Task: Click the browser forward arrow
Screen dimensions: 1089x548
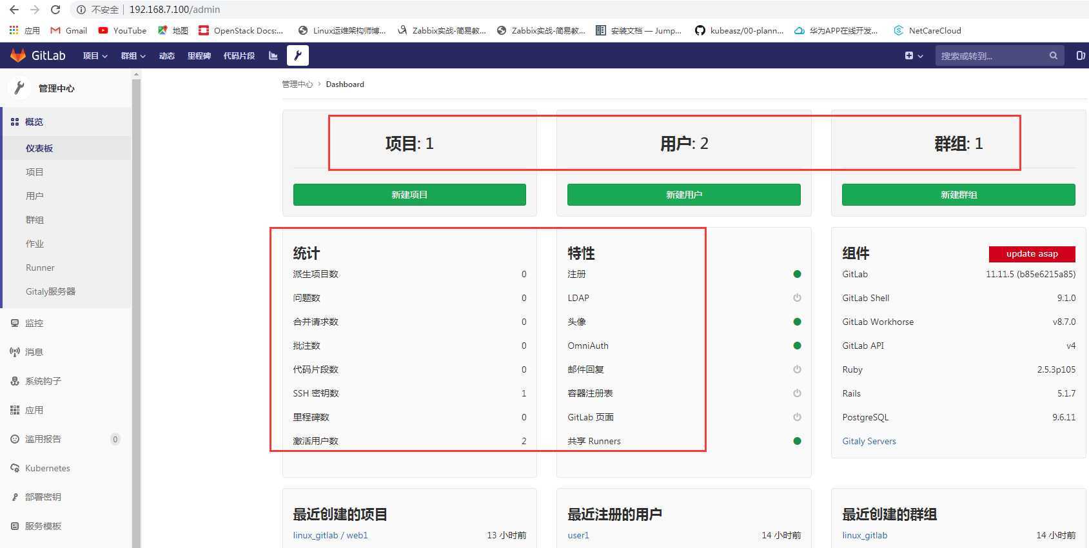Action: point(35,10)
